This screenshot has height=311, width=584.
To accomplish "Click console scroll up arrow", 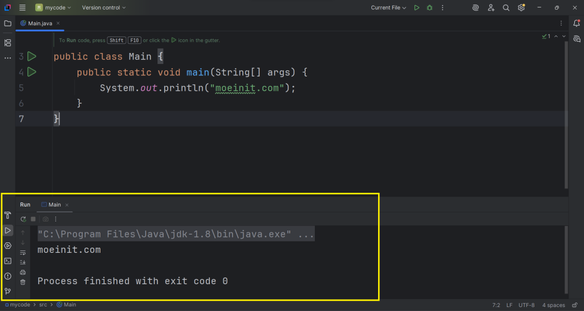I will (23, 232).
